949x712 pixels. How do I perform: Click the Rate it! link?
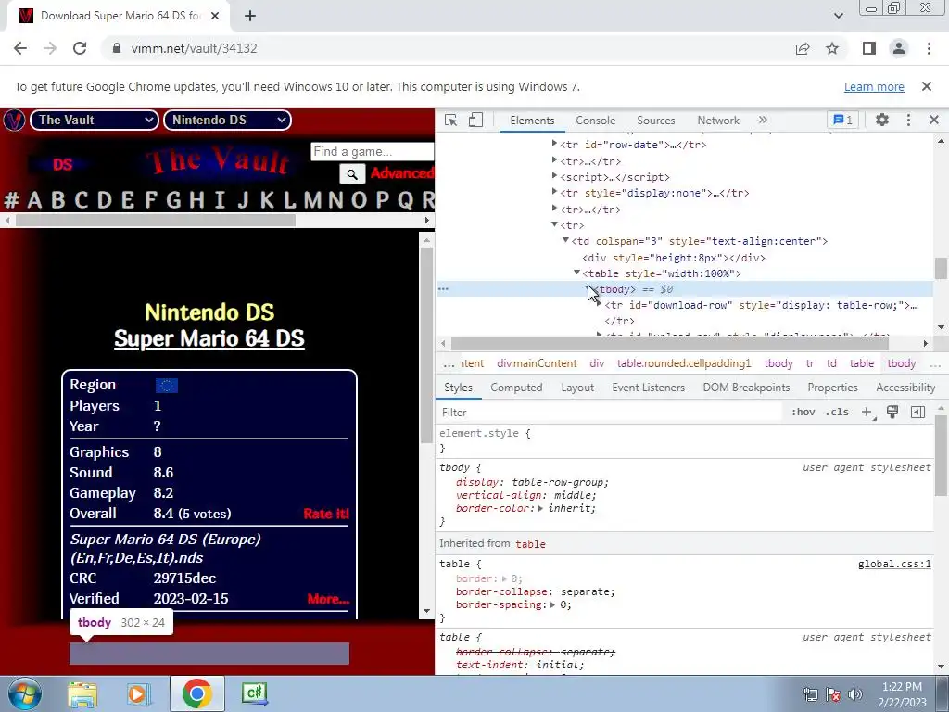[326, 514]
